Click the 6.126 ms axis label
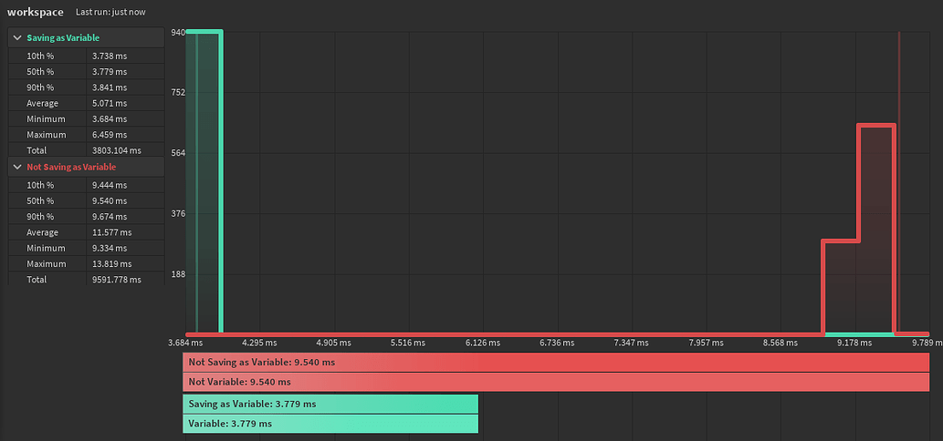The width and height of the screenshot is (943, 441). [483, 344]
